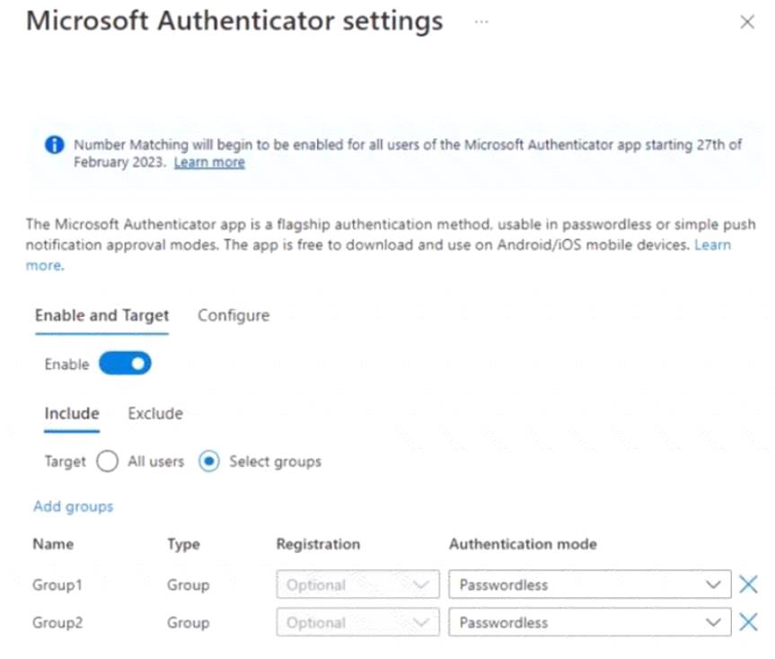775x659 pixels.
Task: Select the Include tab
Action: 72,413
